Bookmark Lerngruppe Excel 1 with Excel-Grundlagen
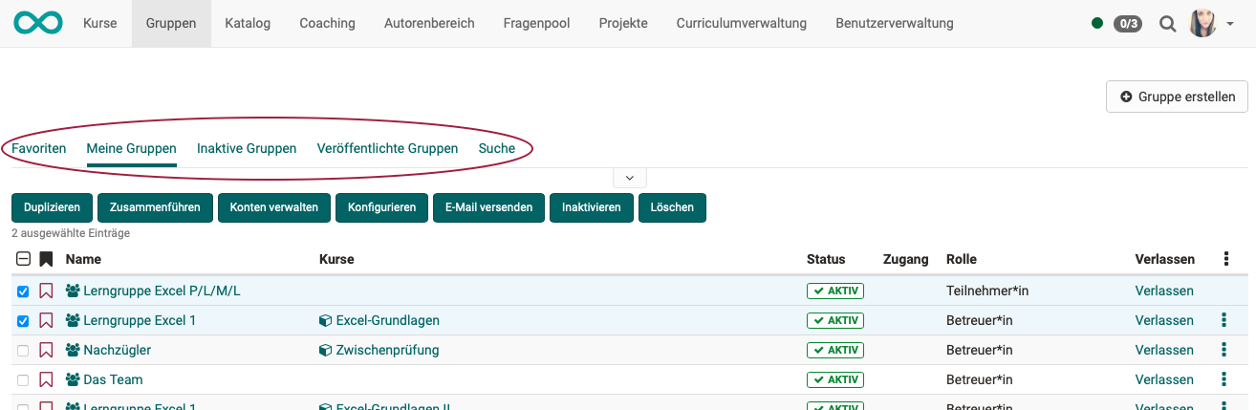This screenshot has width=1256, height=410. pos(46,320)
